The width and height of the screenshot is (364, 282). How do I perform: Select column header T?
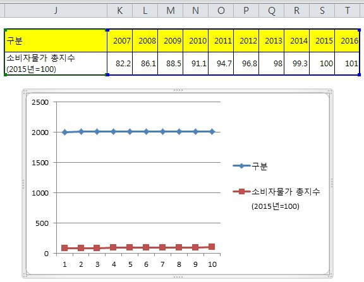click(348, 11)
